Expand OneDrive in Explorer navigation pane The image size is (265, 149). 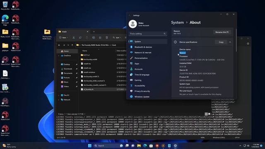59,55
